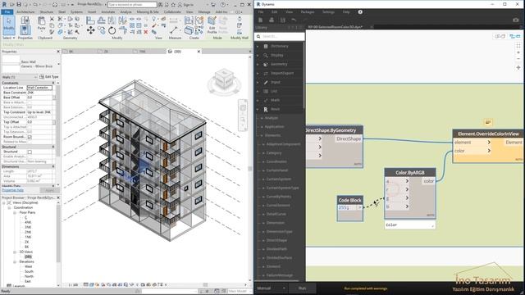Click Revit Help question mark icon
525x295 pixels.
(223, 5)
